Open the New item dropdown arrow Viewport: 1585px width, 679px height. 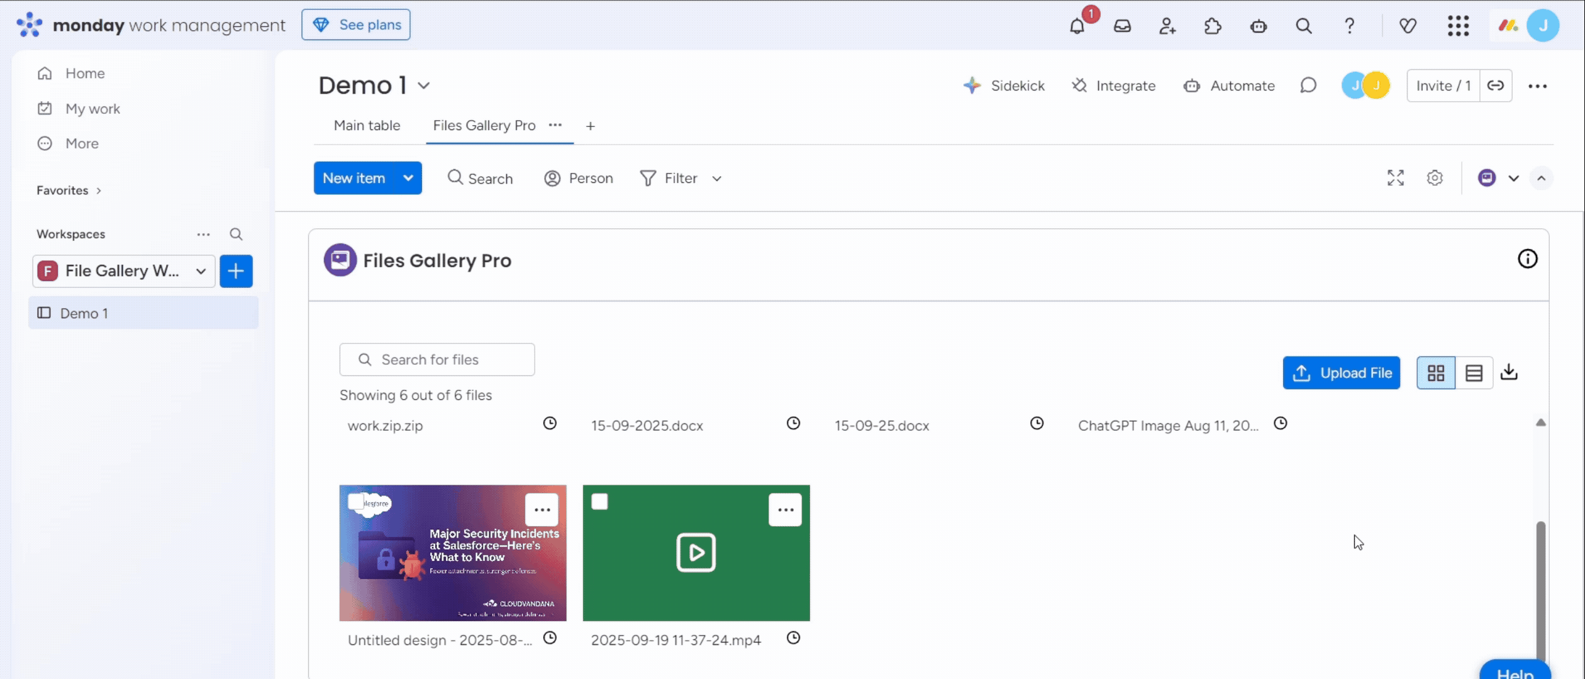408,178
